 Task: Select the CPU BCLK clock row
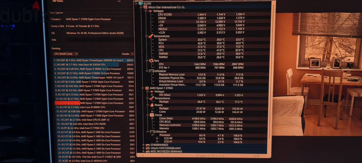point(215,121)
